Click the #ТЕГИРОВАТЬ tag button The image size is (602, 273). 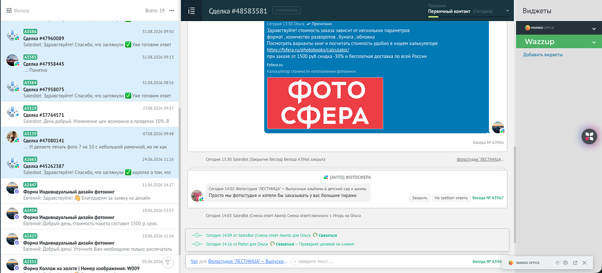(287, 10)
